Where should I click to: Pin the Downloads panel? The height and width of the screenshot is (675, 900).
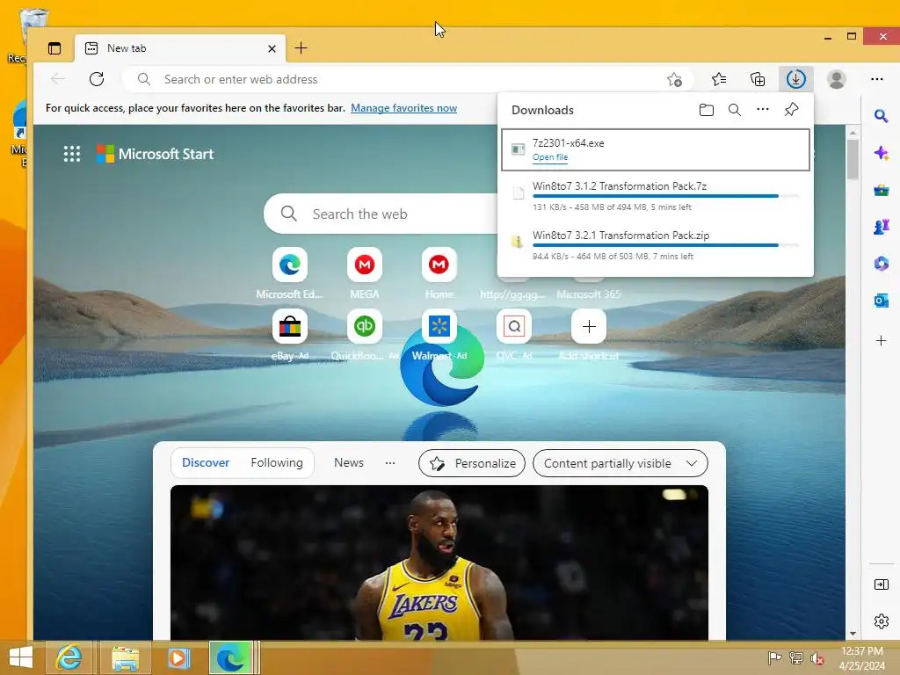(791, 110)
